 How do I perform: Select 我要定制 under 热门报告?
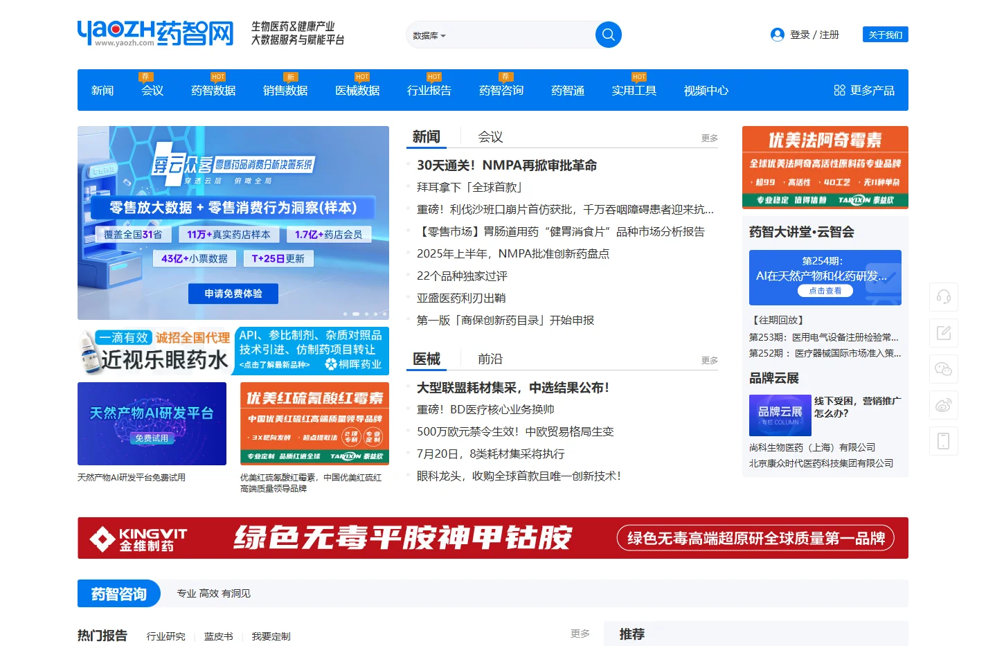tap(271, 636)
